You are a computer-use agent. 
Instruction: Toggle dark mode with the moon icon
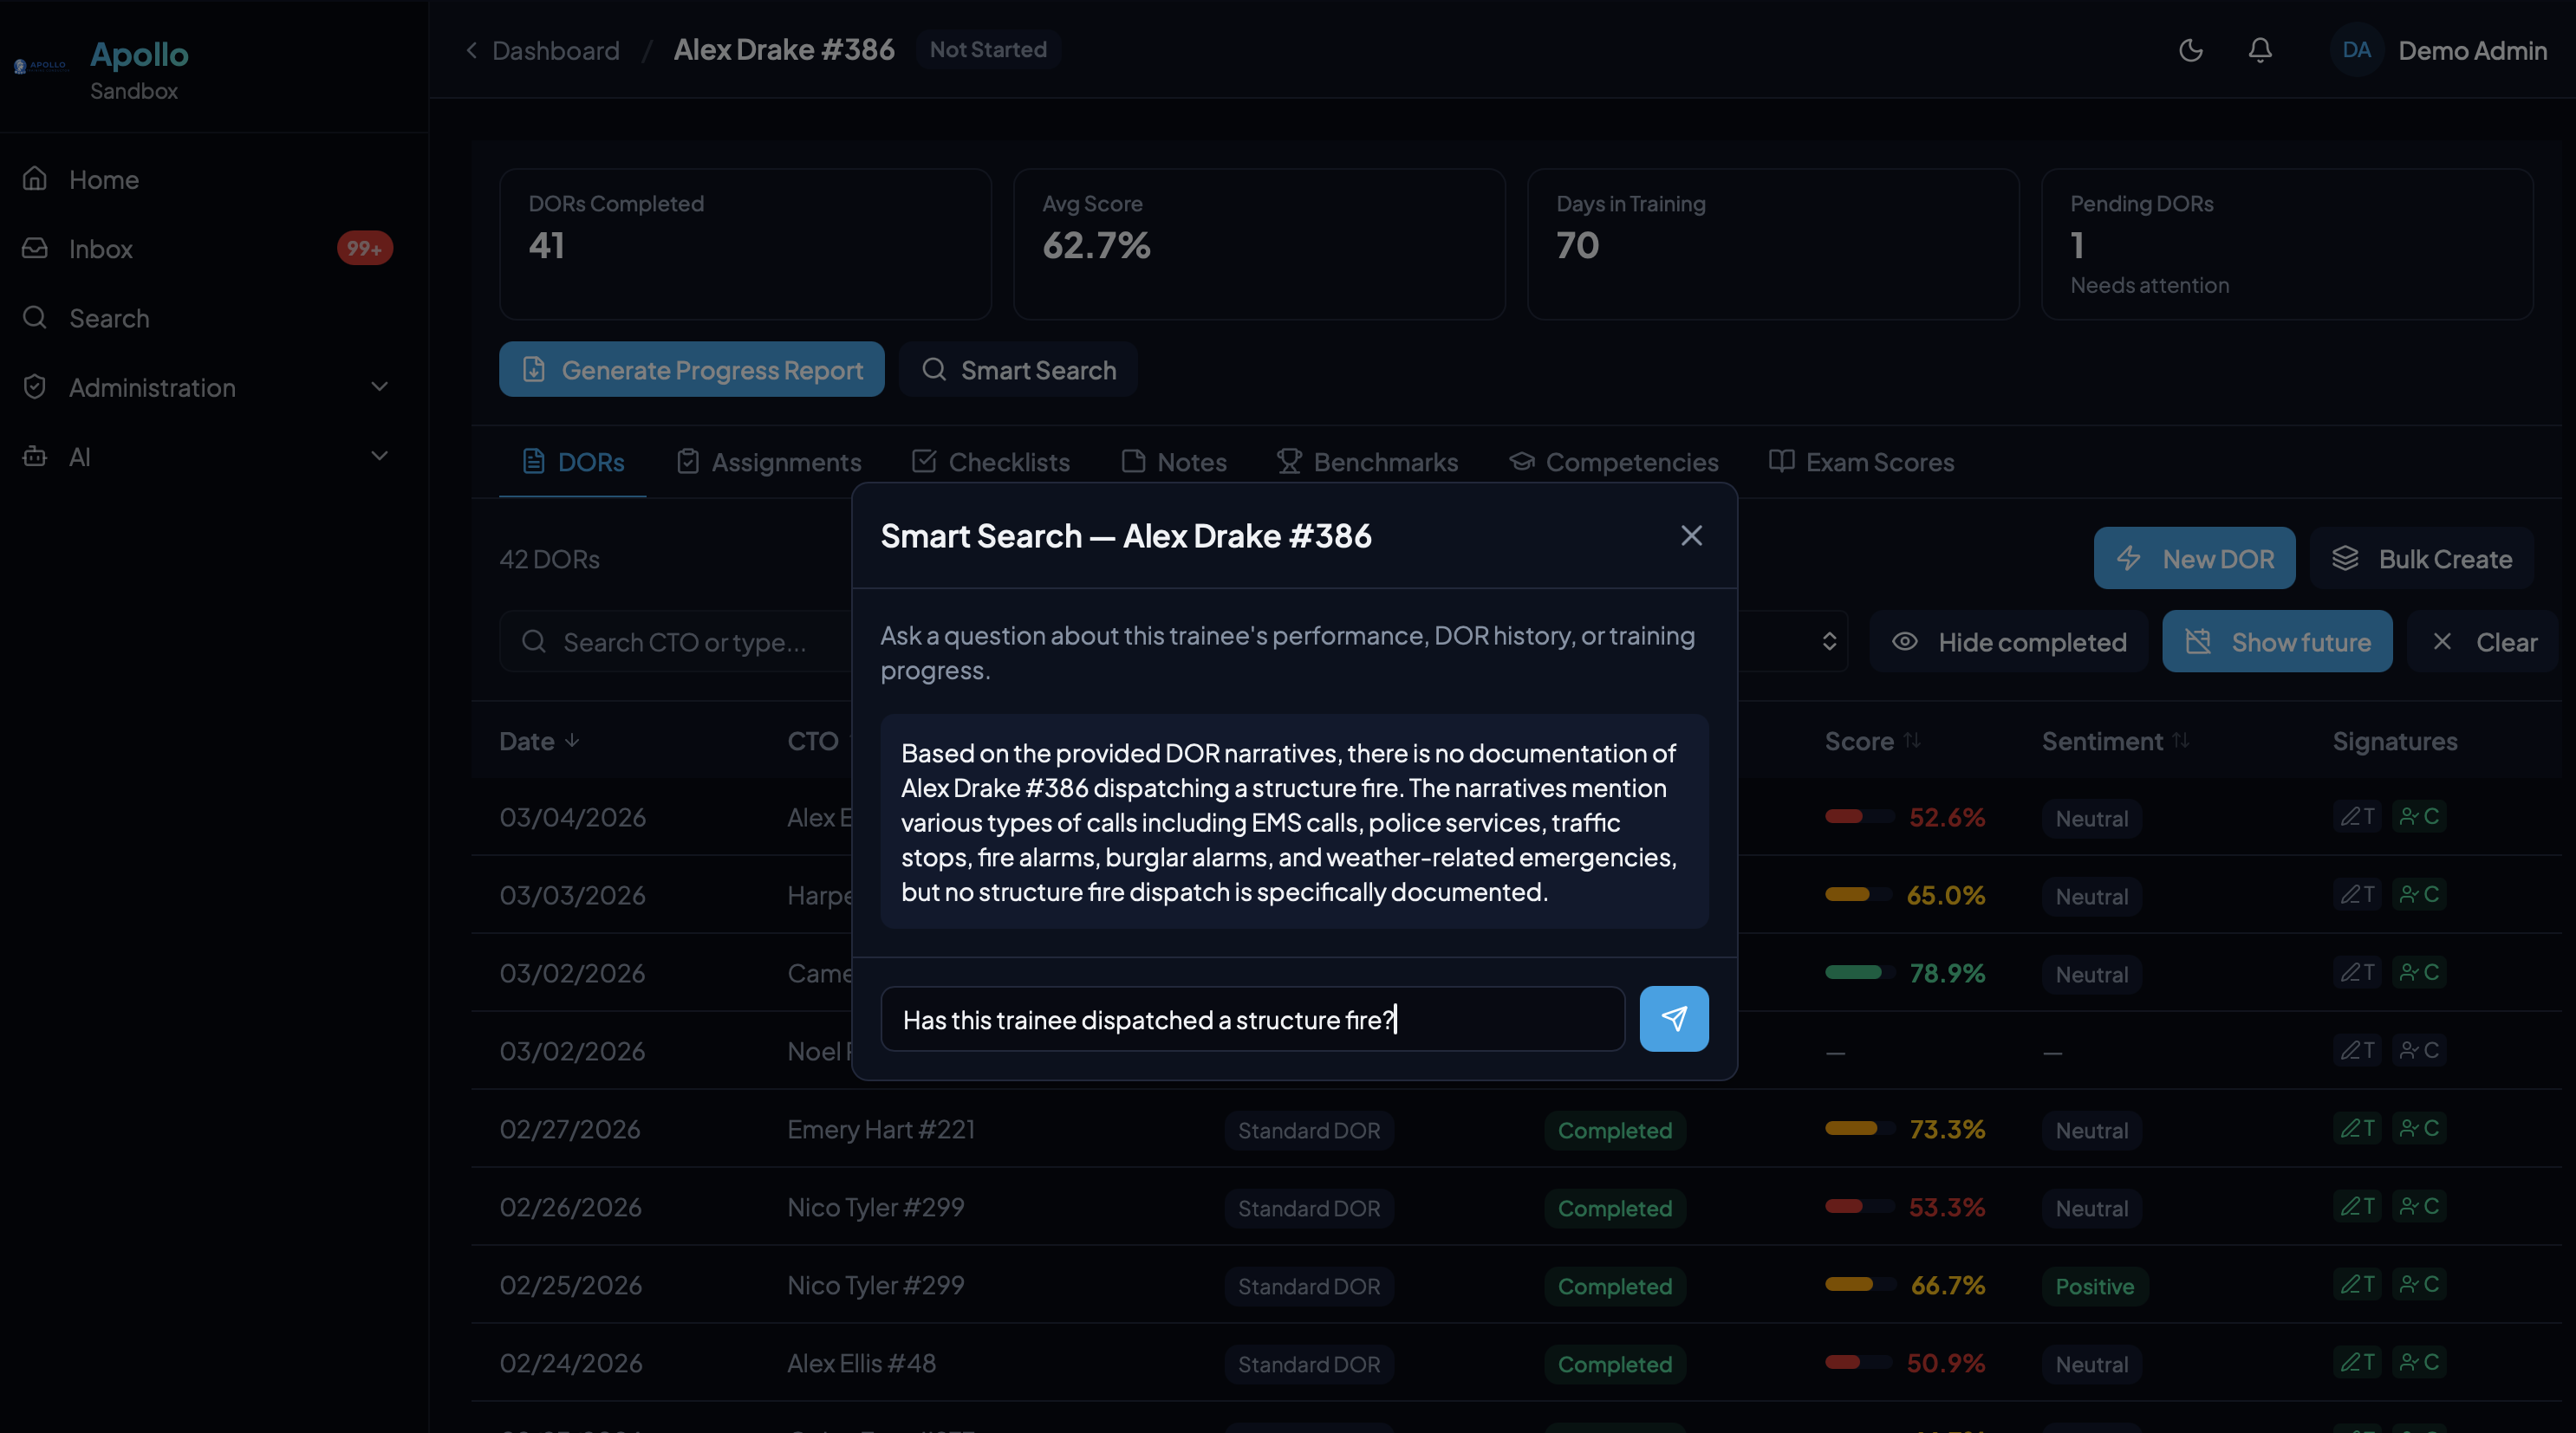click(2190, 49)
